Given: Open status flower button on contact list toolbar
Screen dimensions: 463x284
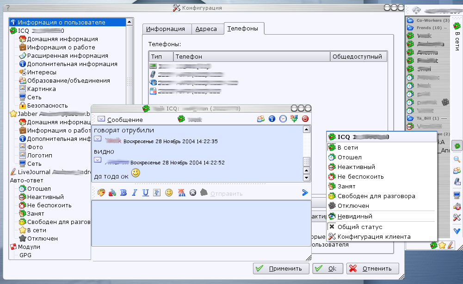Looking at the screenshot, I should point(457,145).
